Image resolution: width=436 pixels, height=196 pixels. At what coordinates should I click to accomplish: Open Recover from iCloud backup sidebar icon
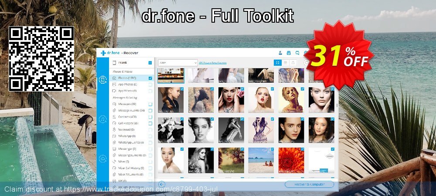(102, 159)
